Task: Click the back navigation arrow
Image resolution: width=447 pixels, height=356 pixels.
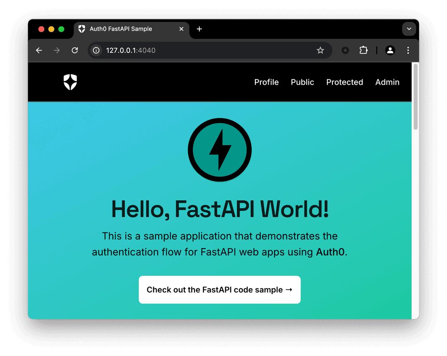Action: 38,50
